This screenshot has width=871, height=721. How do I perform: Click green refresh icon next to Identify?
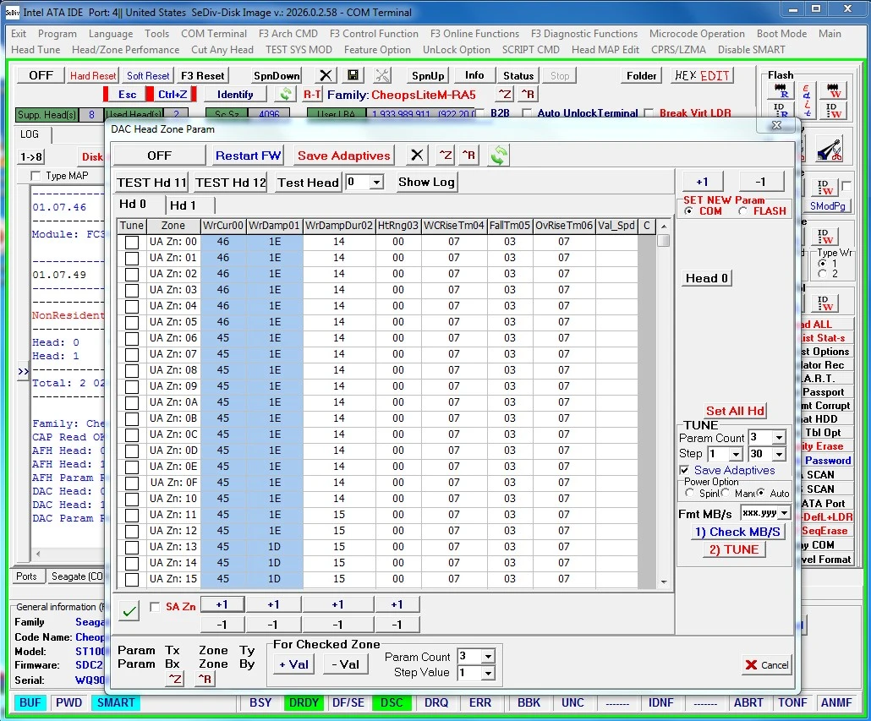[286, 94]
